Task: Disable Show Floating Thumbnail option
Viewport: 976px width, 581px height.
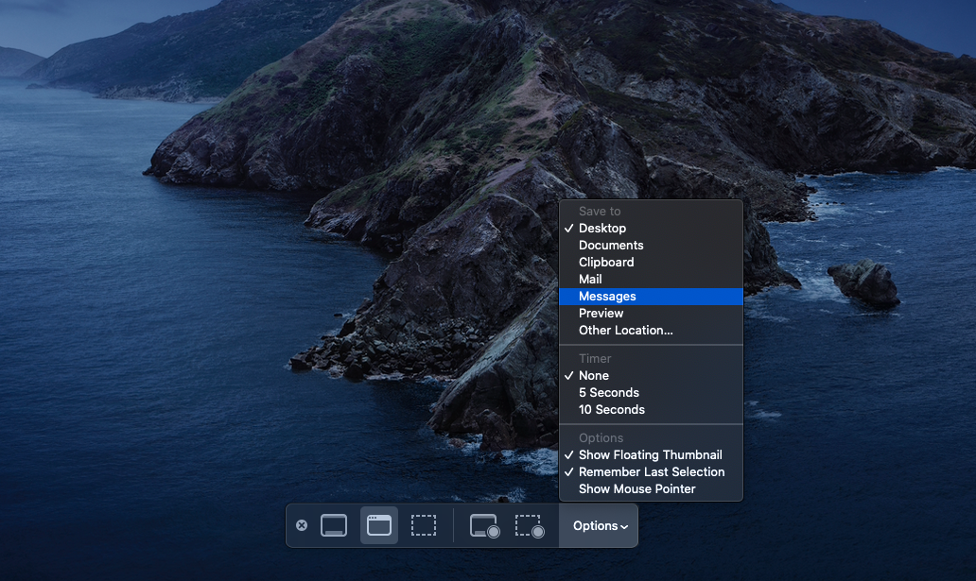Action: (651, 455)
